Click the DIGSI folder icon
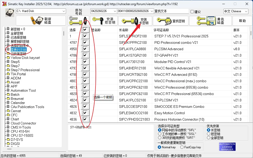This screenshot has width=253, height=158. click(x=8, y=143)
